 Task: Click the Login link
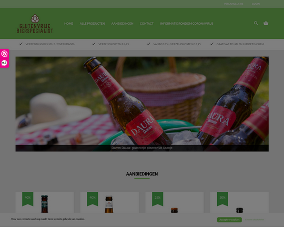[x=256, y=4]
